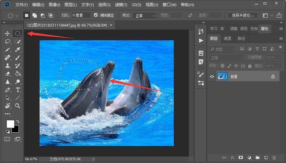Select the Move tool
The width and height of the screenshot is (286, 163).
[x=7, y=33]
